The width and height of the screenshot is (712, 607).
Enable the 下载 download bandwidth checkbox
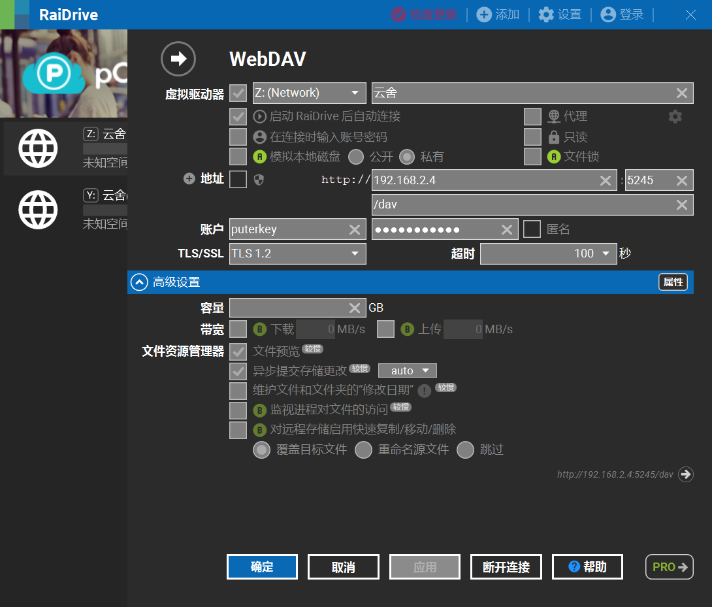238,329
